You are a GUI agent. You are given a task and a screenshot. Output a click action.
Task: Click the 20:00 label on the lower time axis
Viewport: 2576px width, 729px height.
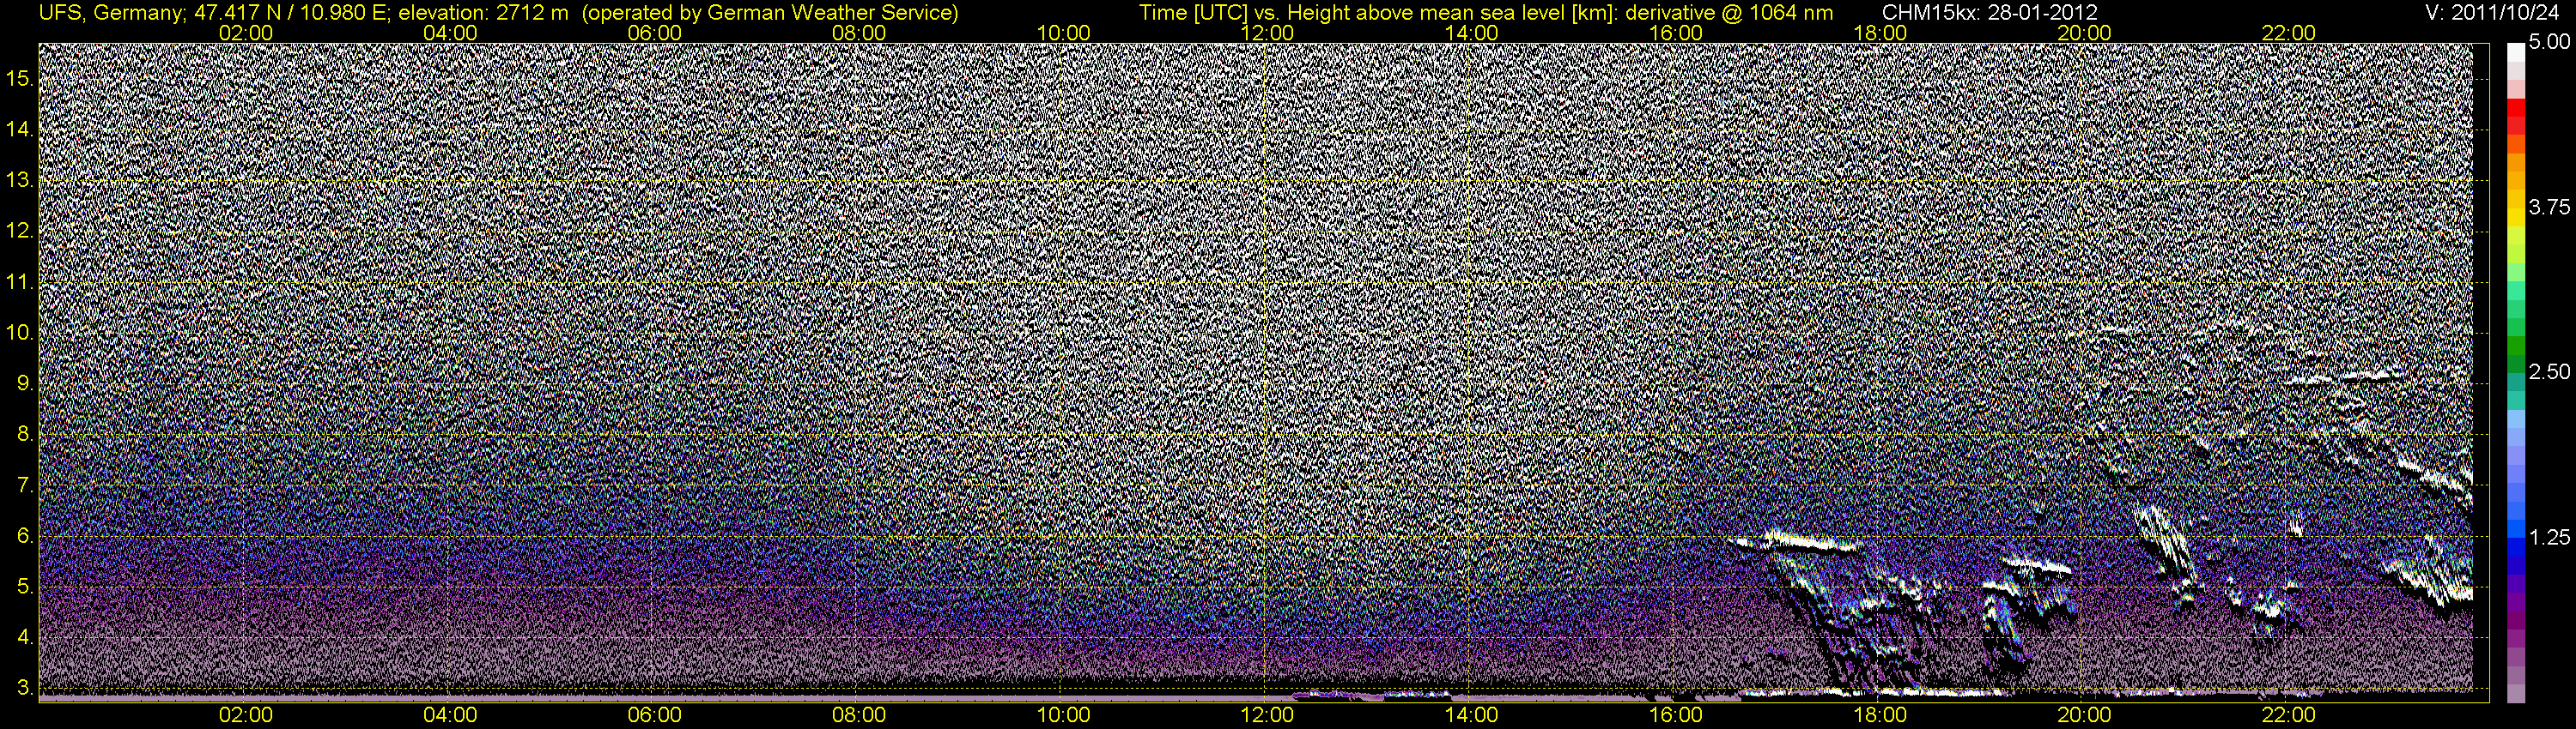tap(2085, 715)
